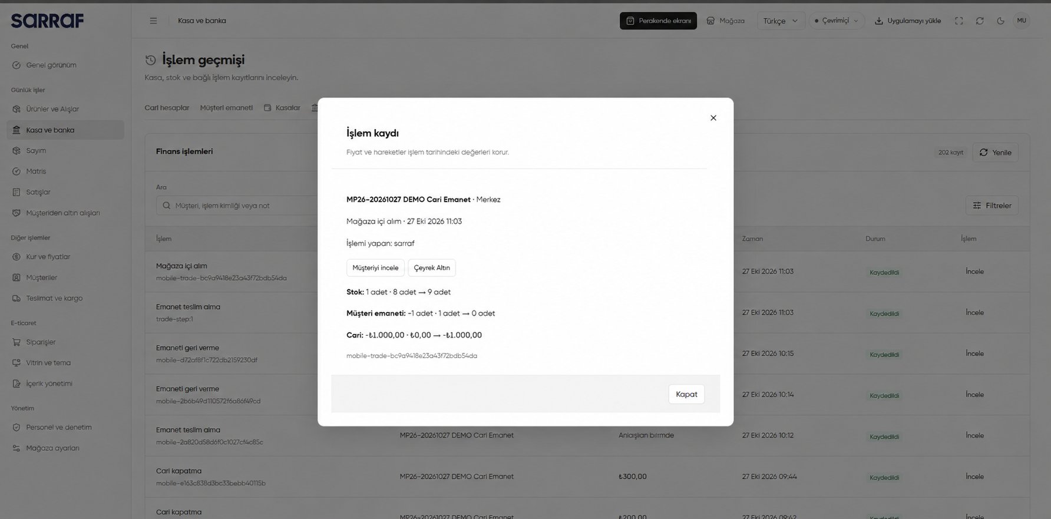
Task: Open the Filtreler filter panel
Action: [992, 206]
